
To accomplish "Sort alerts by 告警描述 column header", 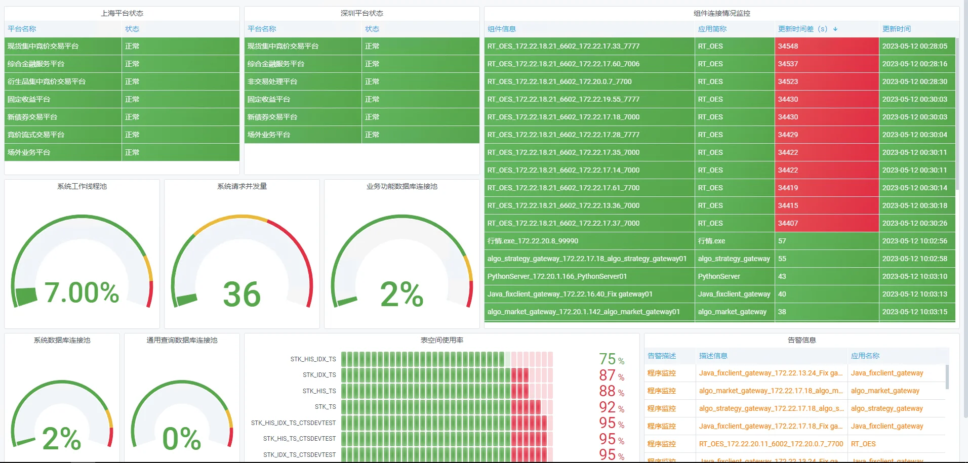I will pos(661,356).
